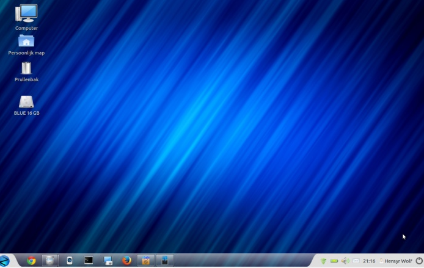Open the Hensyr Wolf user menu
Screen dimensions: 424x268
[396, 261]
